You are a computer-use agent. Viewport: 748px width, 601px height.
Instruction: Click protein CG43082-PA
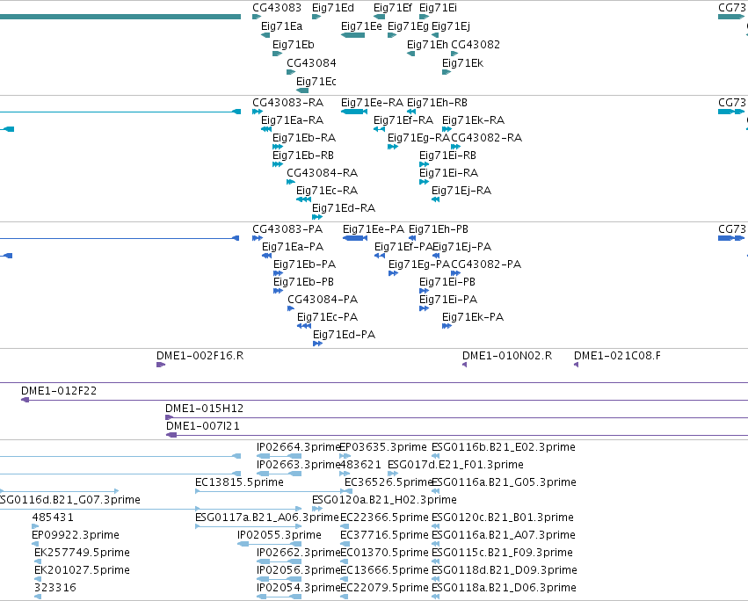point(486,264)
